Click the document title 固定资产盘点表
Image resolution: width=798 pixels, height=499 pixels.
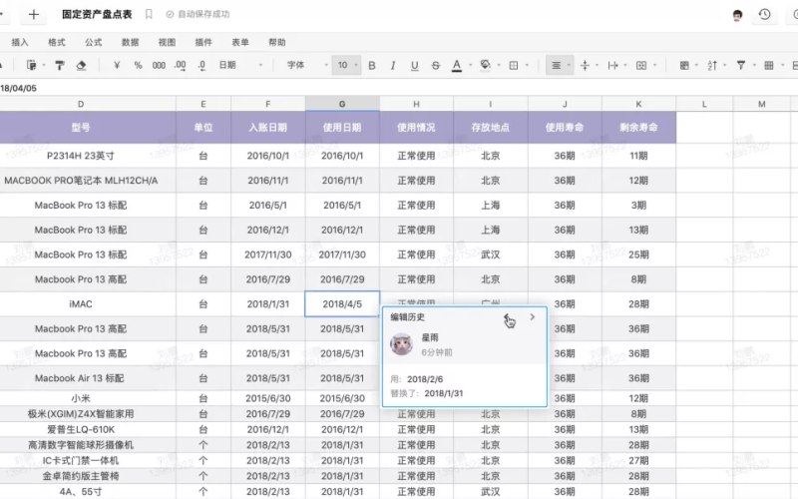(97, 14)
